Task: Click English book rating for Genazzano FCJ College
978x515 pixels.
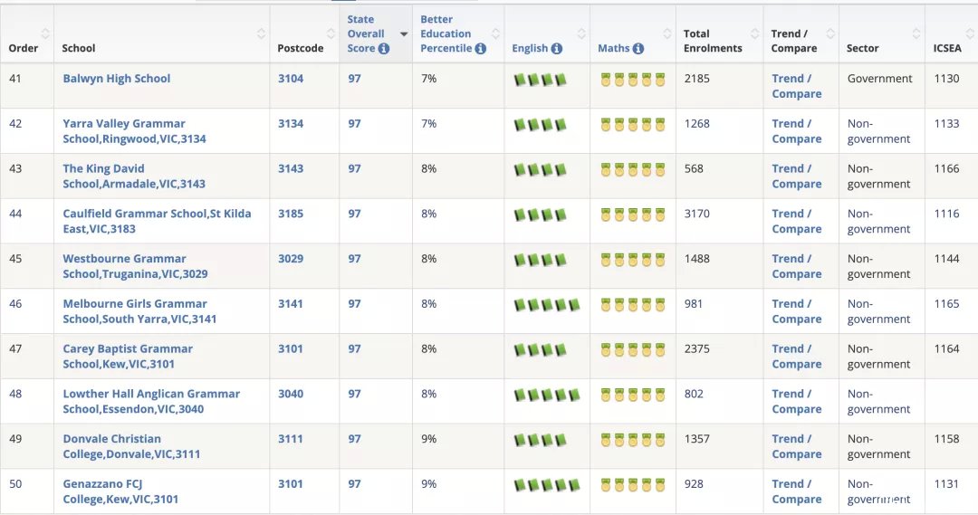Action: pyautogui.click(x=547, y=484)
